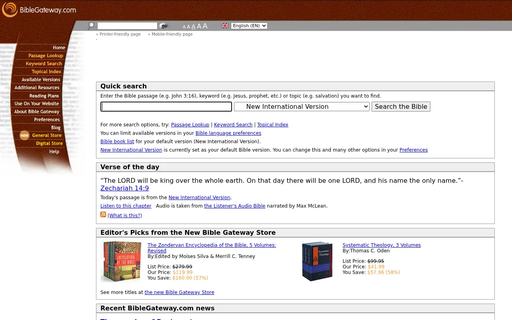512x320 pixels.
Task: Follow the Topical Index link in Quick search
Action: click(x=273, y=125)
